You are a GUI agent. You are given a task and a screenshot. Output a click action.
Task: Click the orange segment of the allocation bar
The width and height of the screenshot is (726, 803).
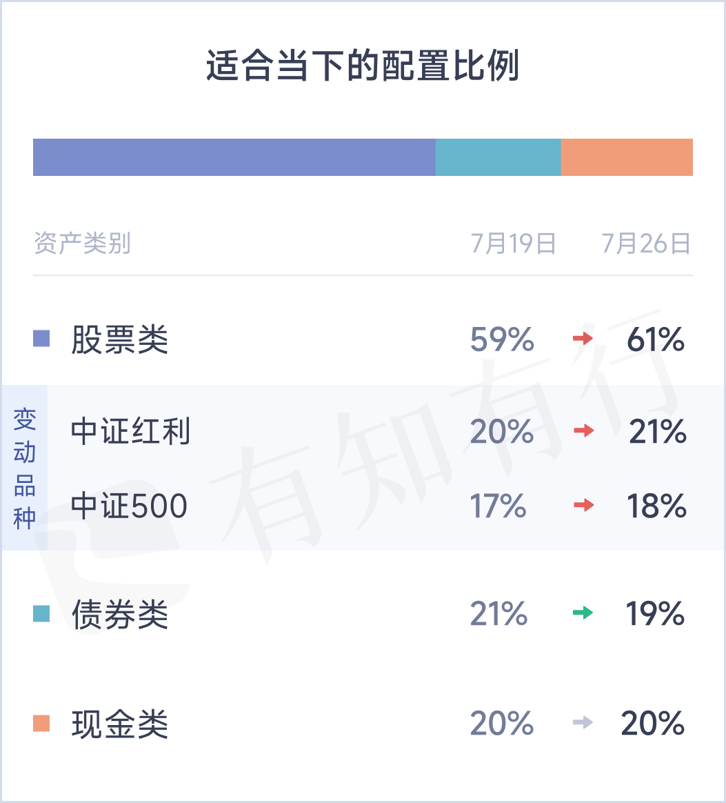coord(627,157)
